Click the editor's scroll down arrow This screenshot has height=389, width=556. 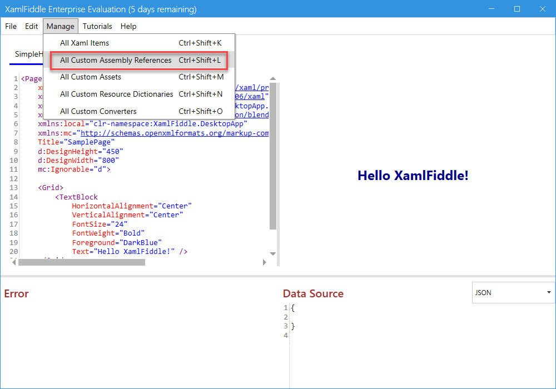tap(272, 253)
